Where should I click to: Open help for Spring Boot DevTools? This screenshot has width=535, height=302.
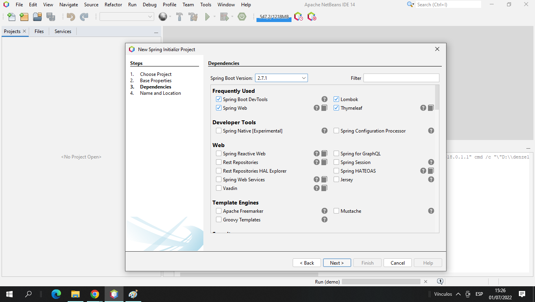pyautogui.click(x=325, y=99)
